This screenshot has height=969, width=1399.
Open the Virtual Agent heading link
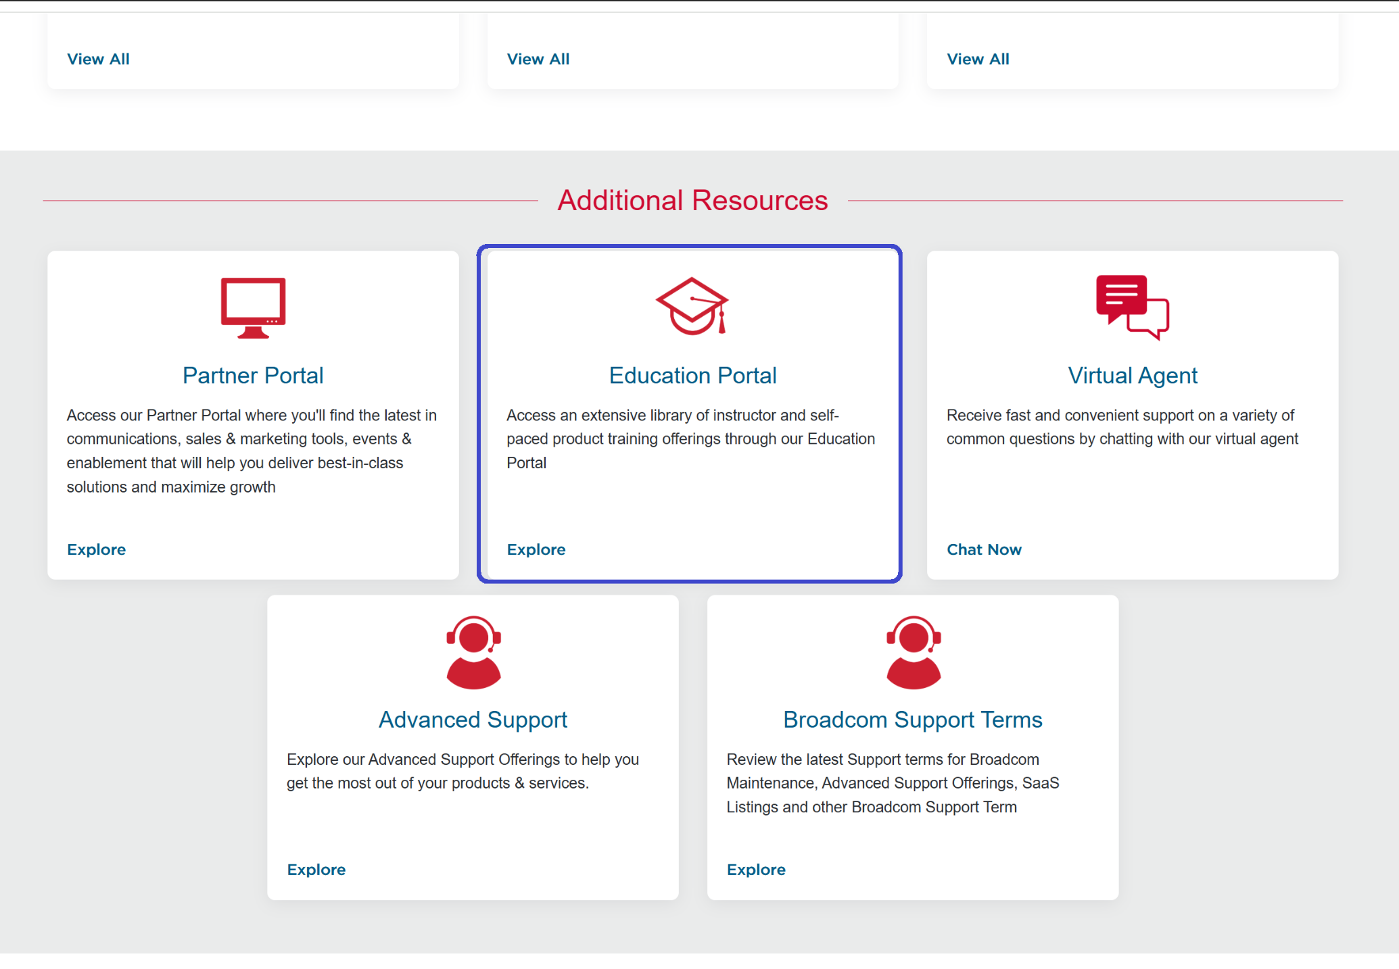[1132, 375]
